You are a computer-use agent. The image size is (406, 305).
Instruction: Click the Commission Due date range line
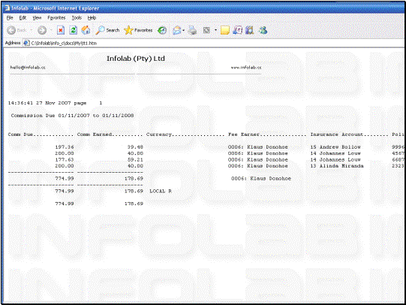72,116
